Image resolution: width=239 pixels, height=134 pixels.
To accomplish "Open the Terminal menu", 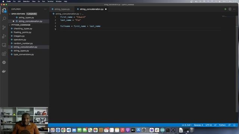I will point(50,1).
